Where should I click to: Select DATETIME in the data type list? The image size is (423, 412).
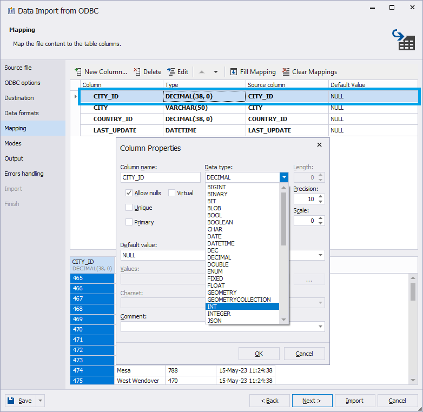[242, 243]
